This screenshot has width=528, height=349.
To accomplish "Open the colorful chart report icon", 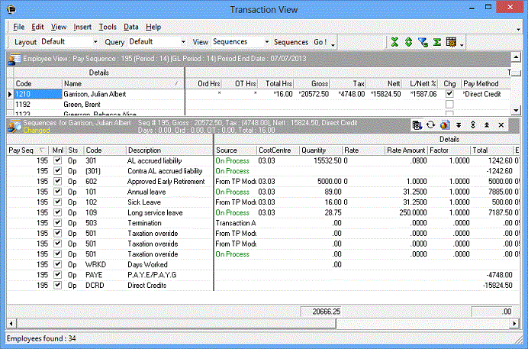I will click(445, 125).
